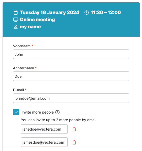Click the clock icon next to 11:30 – 12:00

[86, 13]
